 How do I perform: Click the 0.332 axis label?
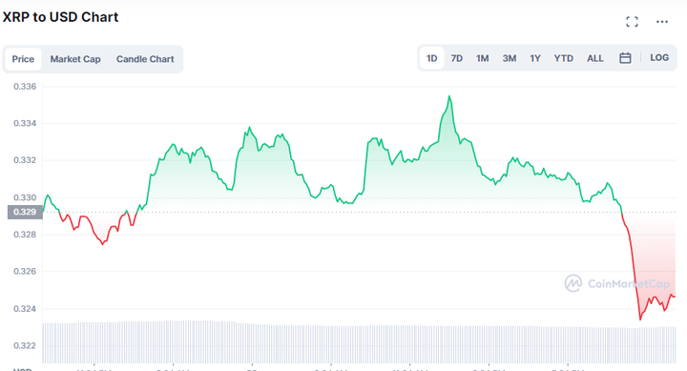coord(25,160)
